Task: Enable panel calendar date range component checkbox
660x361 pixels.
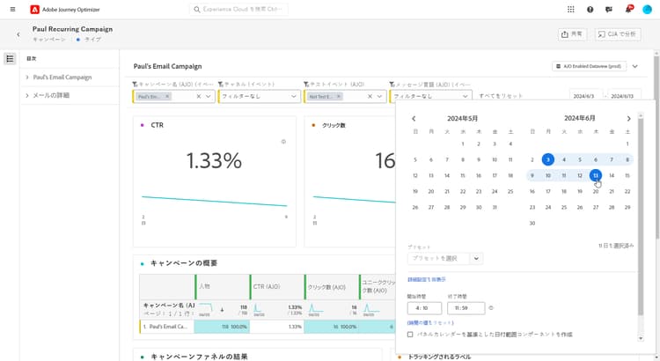Action: pos(410,335)
